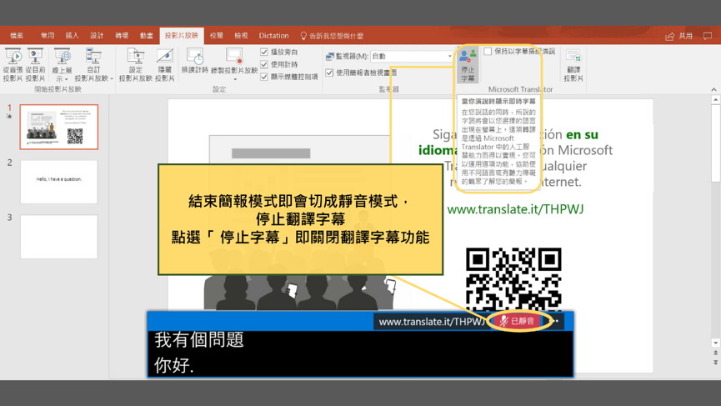Switch to the Insert (插入) tab
This screenshot has width=721, height=406.
click(x=72, y=36)
